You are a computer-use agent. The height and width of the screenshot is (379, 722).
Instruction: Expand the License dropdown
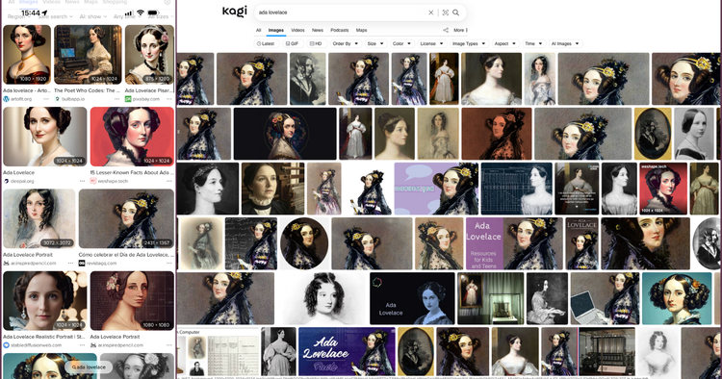[431, 43]
